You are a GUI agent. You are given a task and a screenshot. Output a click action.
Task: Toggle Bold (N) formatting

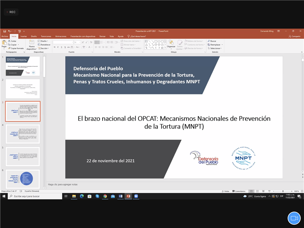coord(55,47)
